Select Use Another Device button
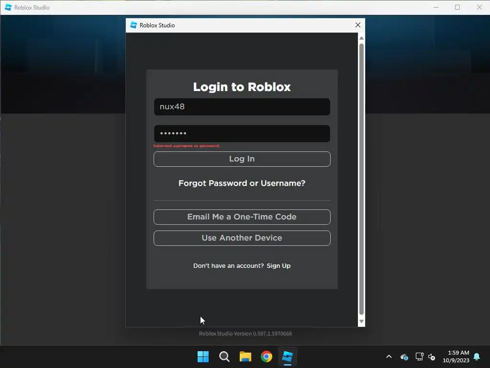 click(242, 238)
